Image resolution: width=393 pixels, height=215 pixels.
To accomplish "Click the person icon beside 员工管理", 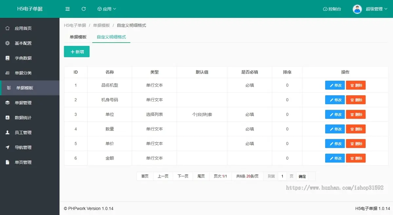I will tap(8, 132).
